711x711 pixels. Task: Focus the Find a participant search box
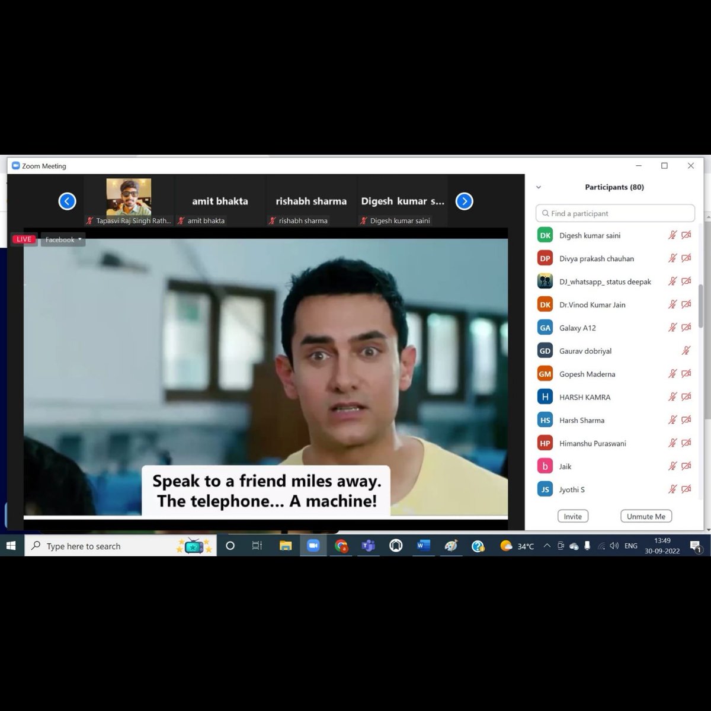point(615,213)
